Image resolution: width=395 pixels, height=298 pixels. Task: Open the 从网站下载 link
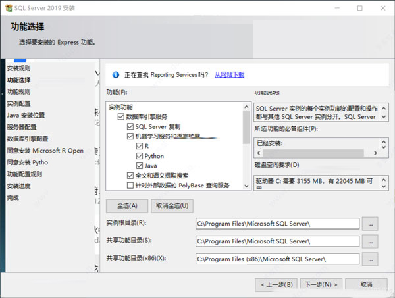pyautogui.click(x=230, y=75)
